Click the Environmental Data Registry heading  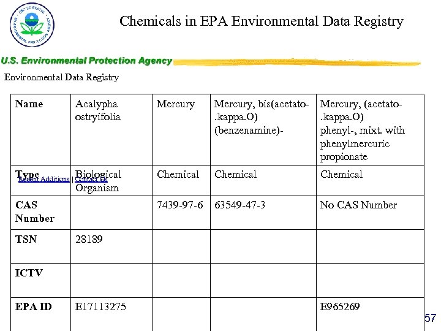point(61,77)
